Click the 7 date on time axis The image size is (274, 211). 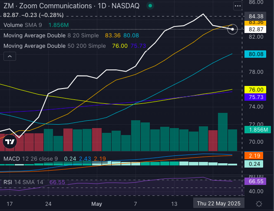point(135,204)
